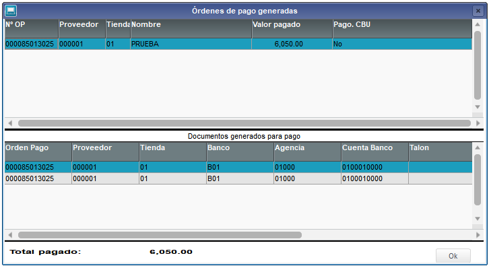Select the PRUEBA name cell
Image resolution: width=489 pixels, height=268 pixels.
click(191, 44)
